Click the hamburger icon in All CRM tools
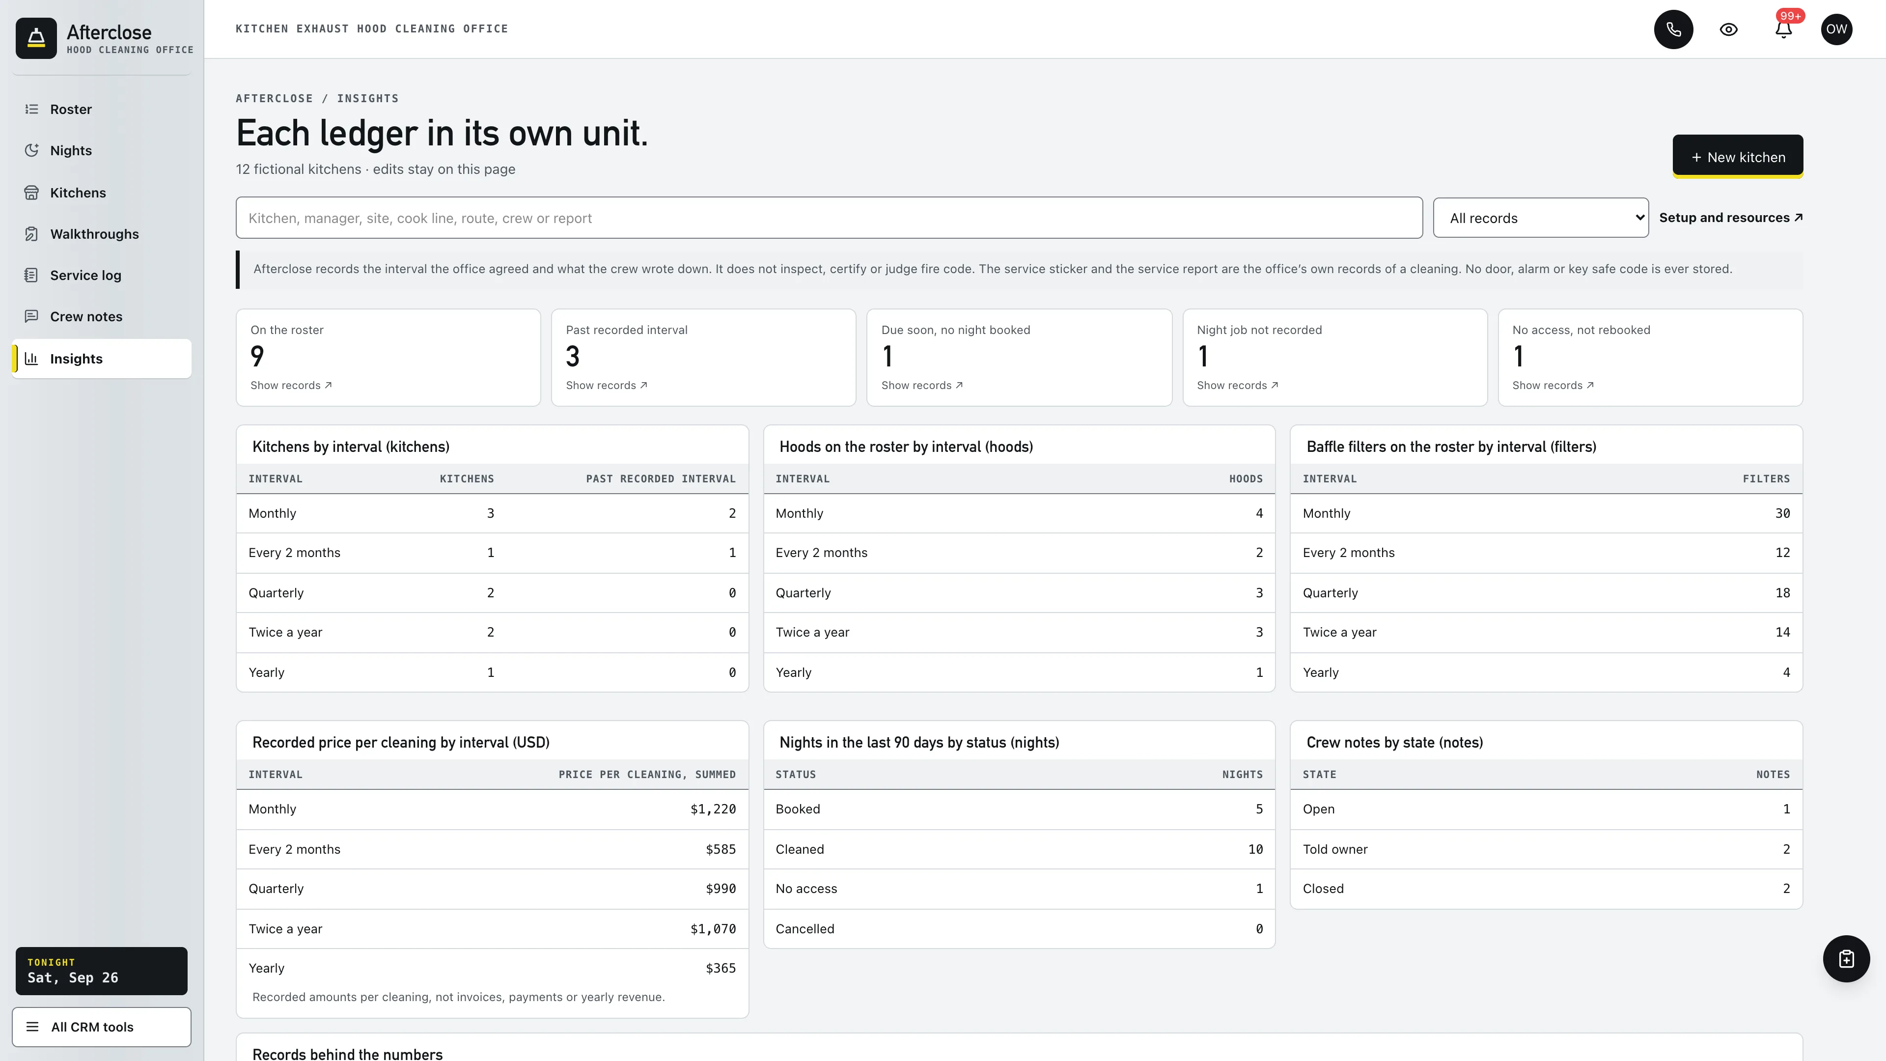 click(x=32, y=1027)
